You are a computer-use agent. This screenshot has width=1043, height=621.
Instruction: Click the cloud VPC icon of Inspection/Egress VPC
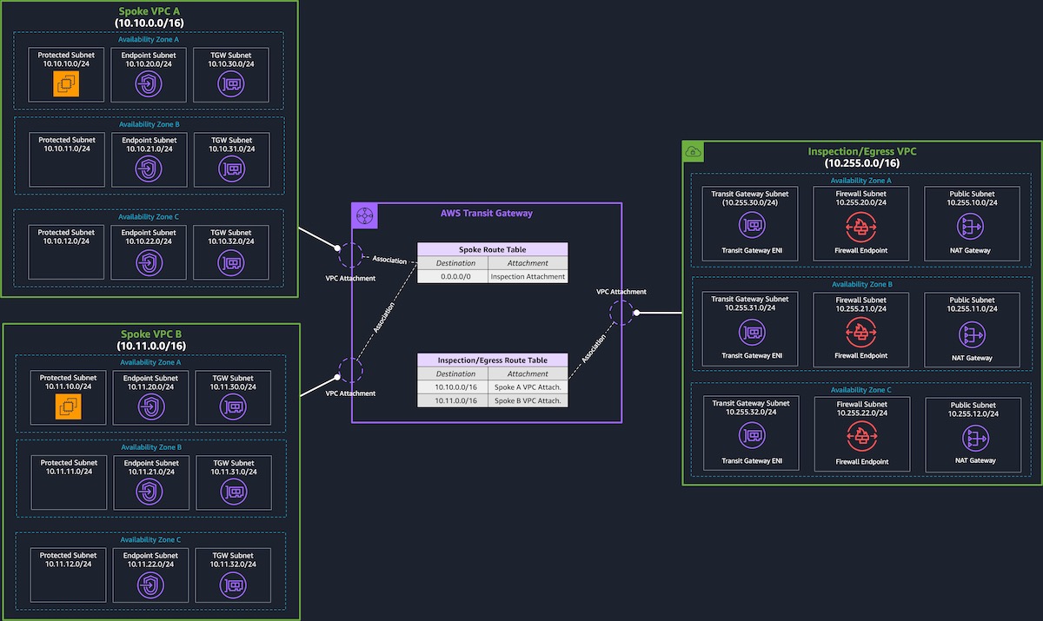(x=694, y=152)
